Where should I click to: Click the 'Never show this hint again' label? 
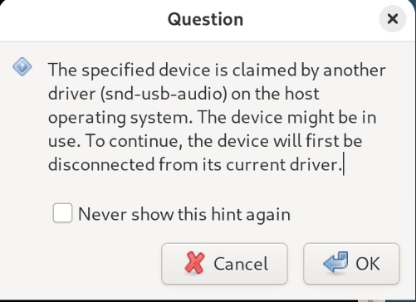coord(184,214)
